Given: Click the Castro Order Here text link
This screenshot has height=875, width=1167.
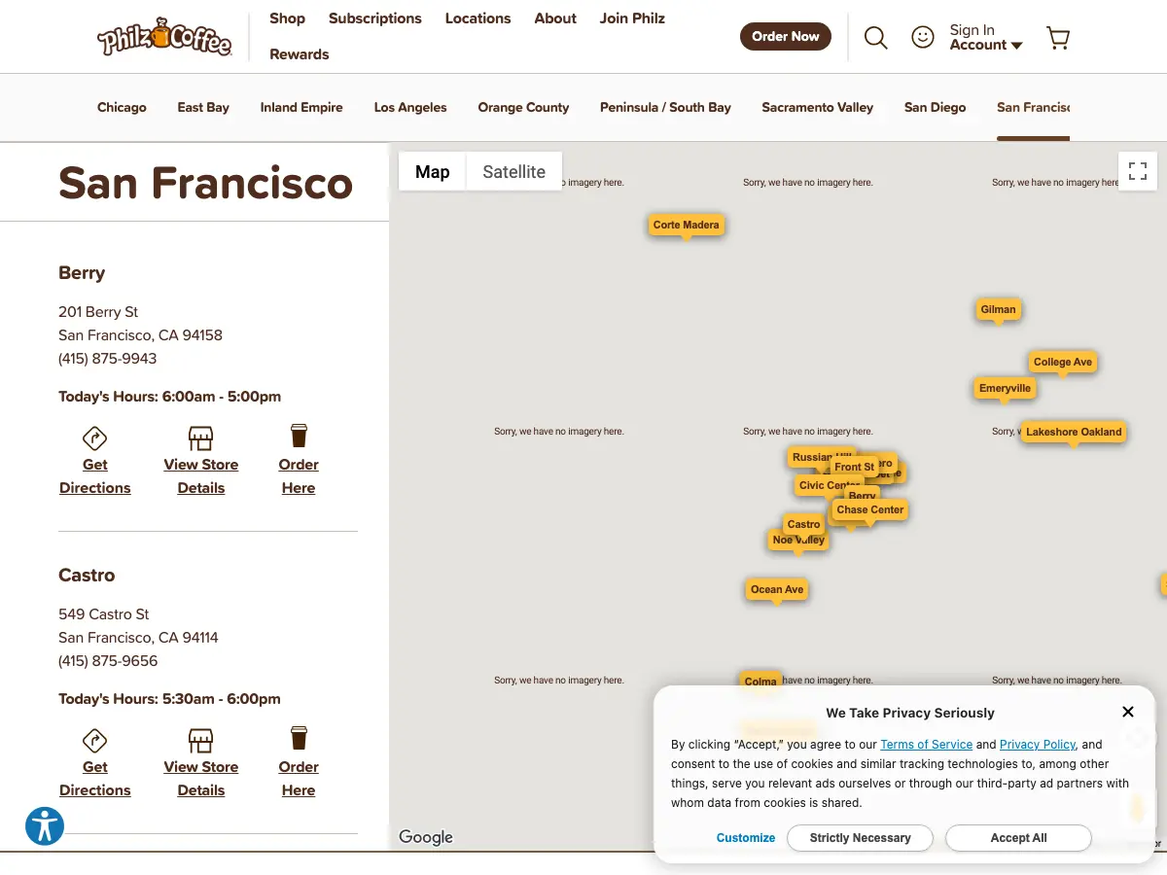Looking at the screenshot, I should [x=299, y=779].
